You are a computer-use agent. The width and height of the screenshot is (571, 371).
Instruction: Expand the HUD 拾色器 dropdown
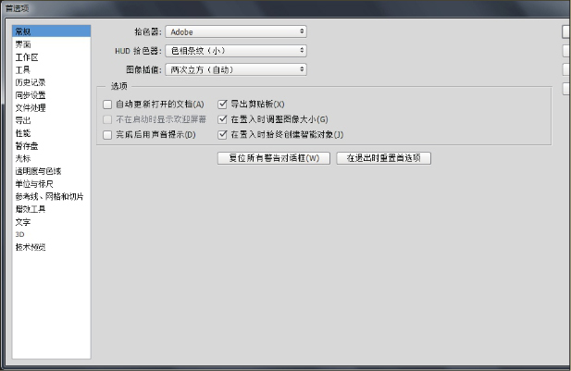[x=236, y=50]
